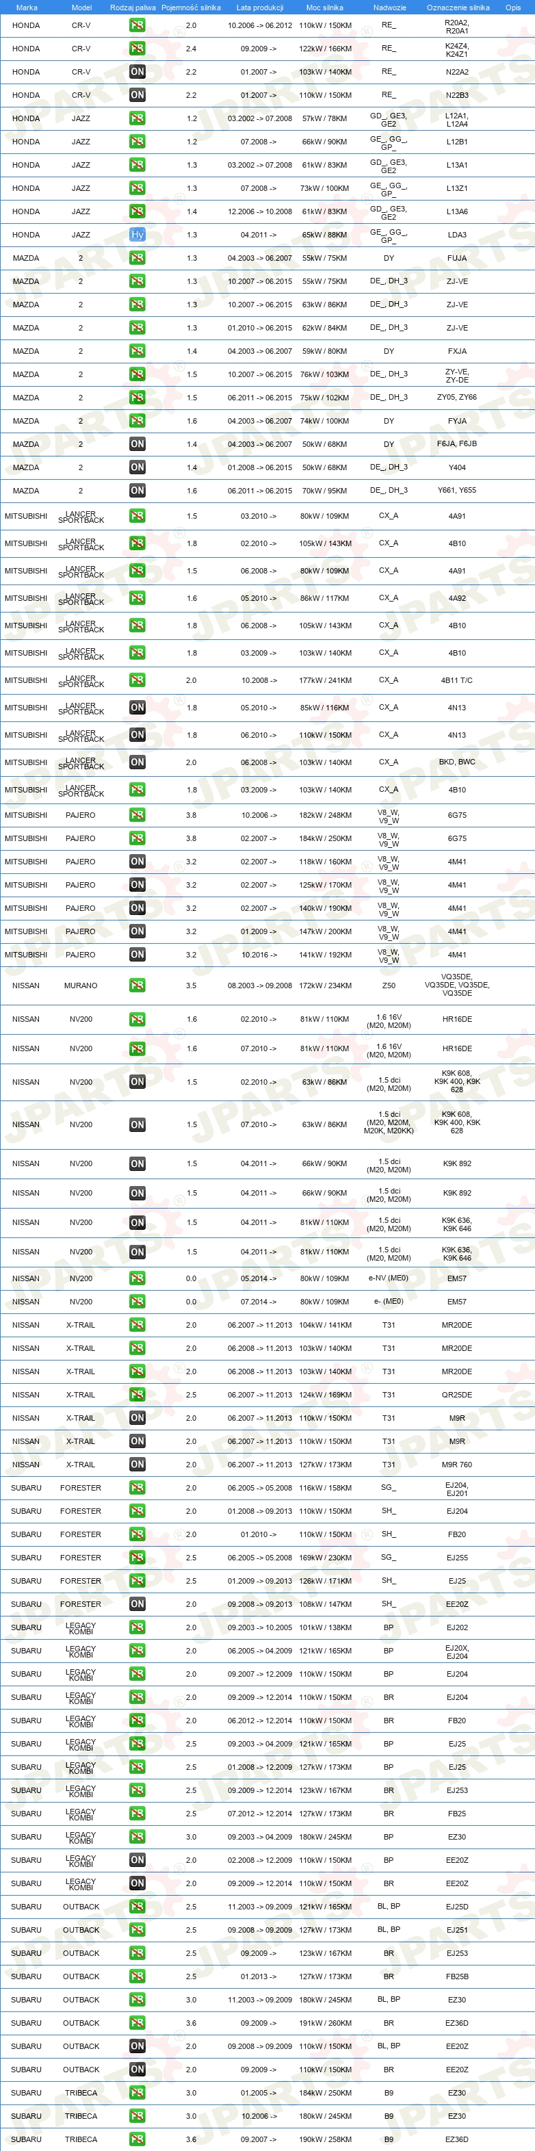The height and width of the screenshot is (2151, 535).
Task: Click petrol icon for Honda CR-V K24Z4 row
Action: [138, 49]
